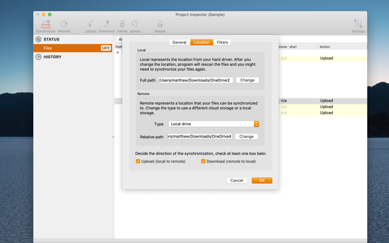The width and height of the screenshot is (389, 243).
Task: Click the HISTORY label in sidebar
Action: point(53,57)
